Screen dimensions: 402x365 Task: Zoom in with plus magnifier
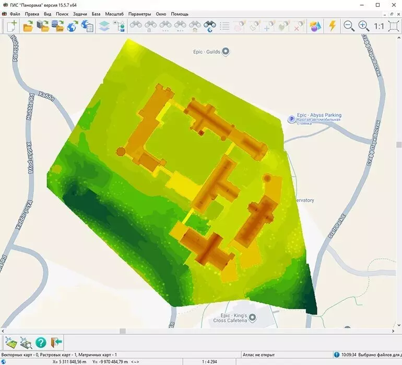[363, 26]
